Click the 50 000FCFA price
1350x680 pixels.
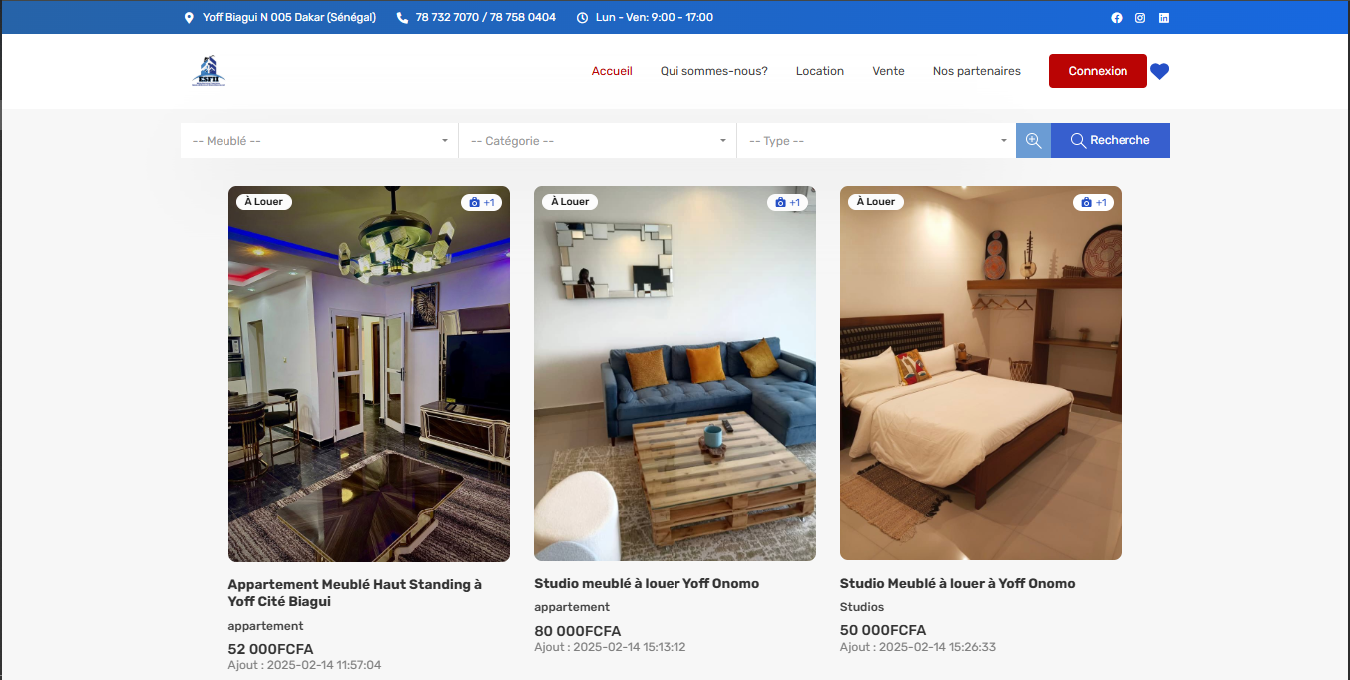click(883, 630)
